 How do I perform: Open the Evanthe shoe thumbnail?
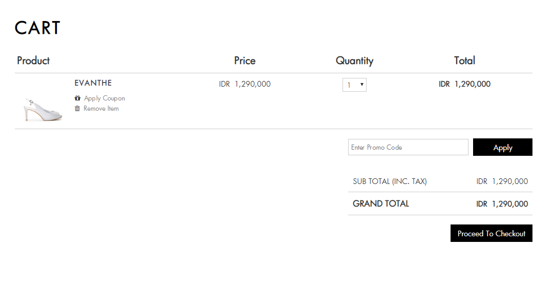click(43, 110)
